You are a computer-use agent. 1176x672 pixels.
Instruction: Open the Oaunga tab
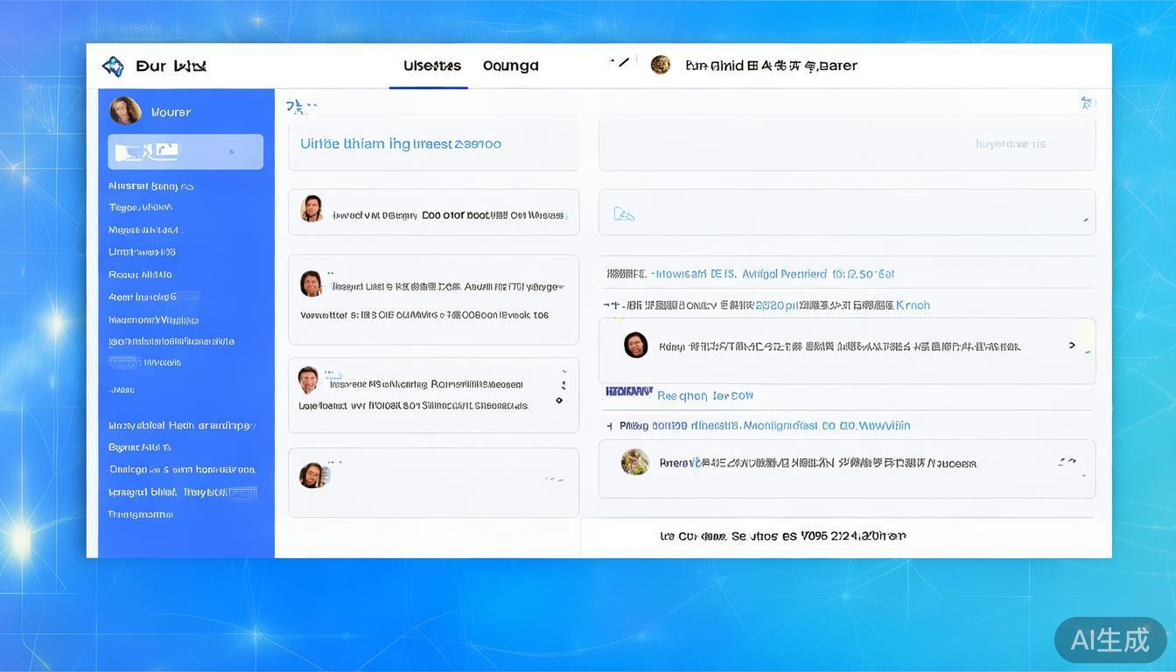coord(510,66)
